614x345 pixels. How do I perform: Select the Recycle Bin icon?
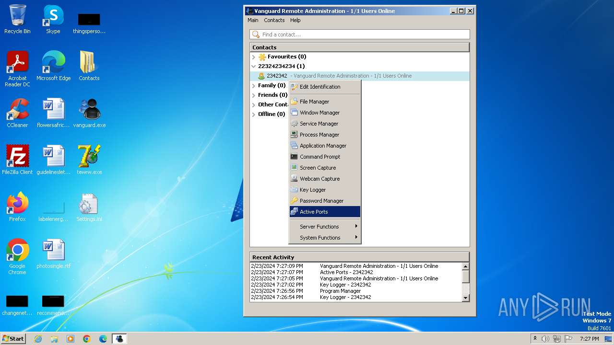pos(17,20)
